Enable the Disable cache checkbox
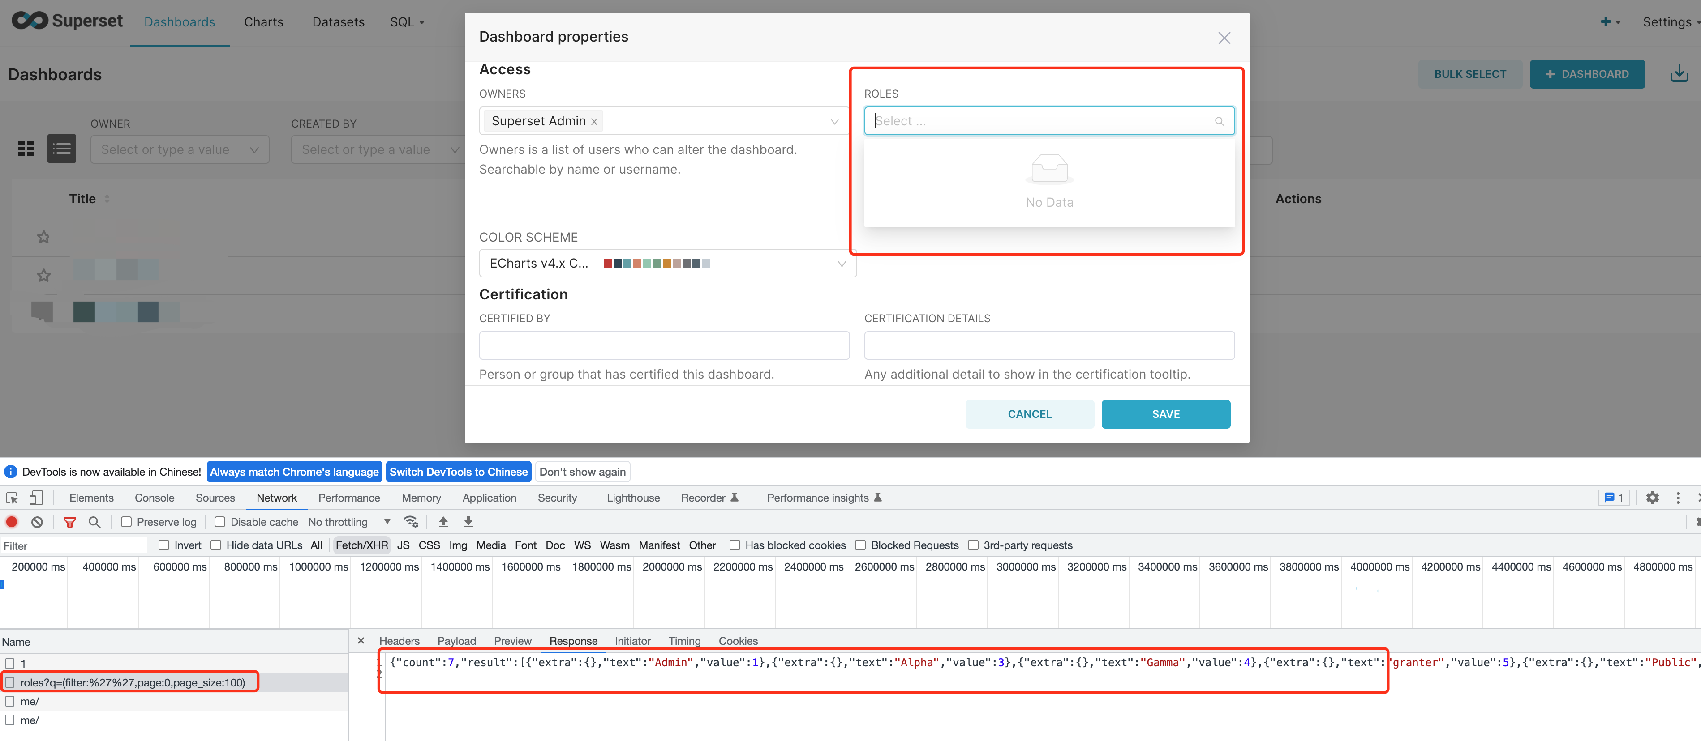Image resolution: width=1701 pixels, height=741 pixels. pyautogui.click(x=220, y=521)
